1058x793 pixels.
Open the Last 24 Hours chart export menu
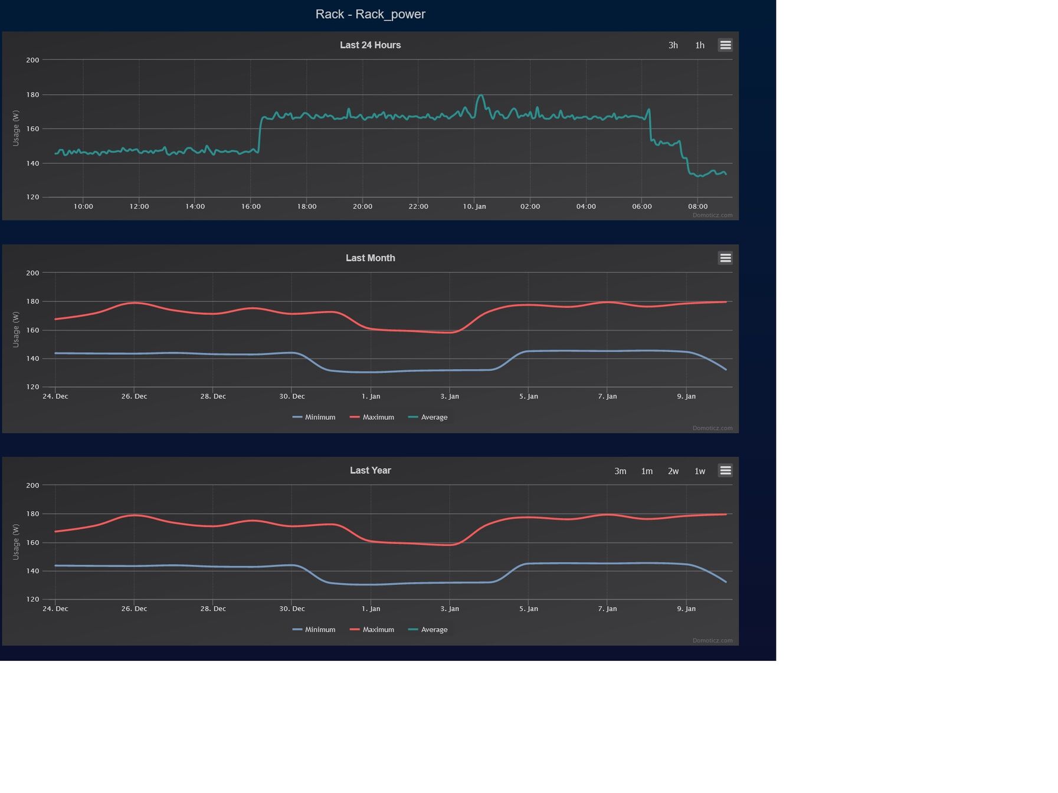click(725, 45)
